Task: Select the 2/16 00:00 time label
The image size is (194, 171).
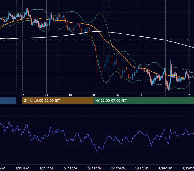Action: [118, 168]
